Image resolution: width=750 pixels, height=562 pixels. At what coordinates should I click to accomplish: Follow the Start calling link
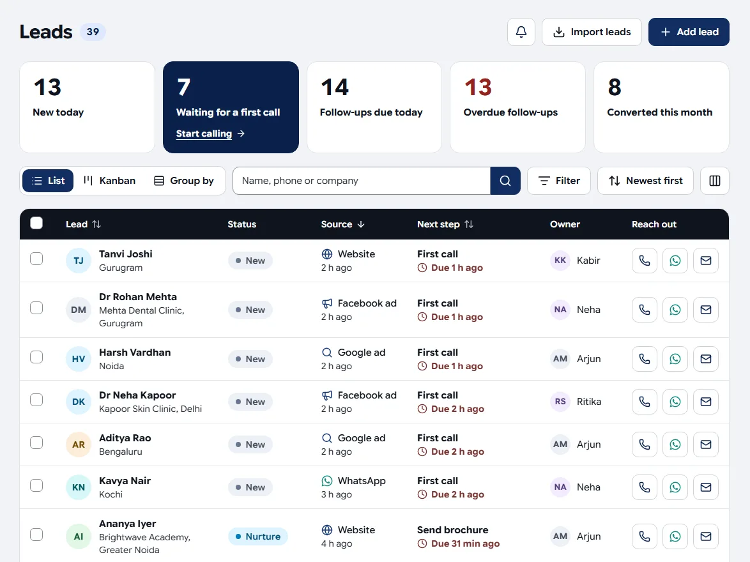210,134
